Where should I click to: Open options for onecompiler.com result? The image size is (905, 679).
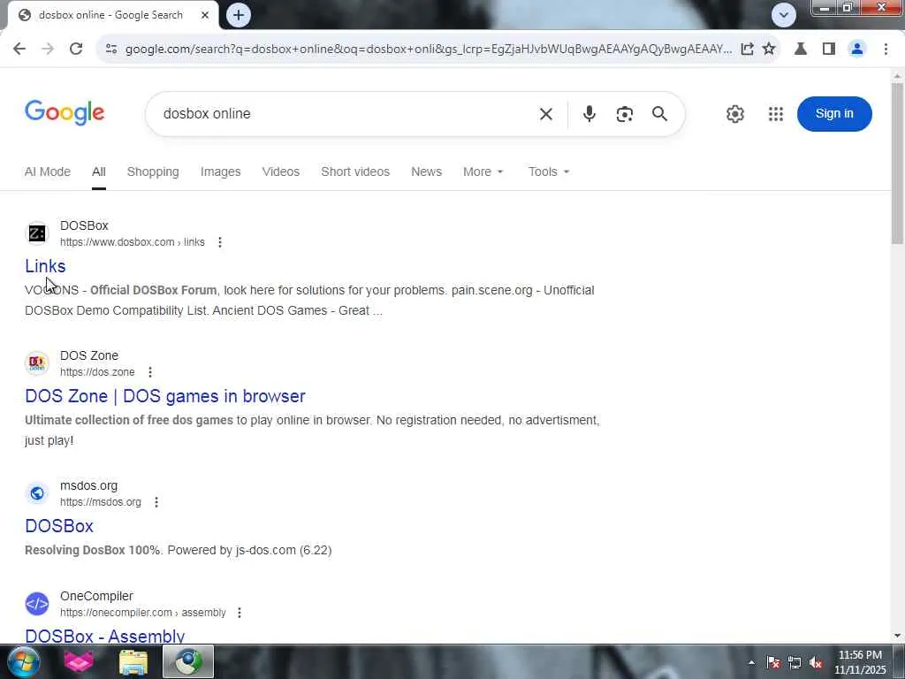point(240,612)
